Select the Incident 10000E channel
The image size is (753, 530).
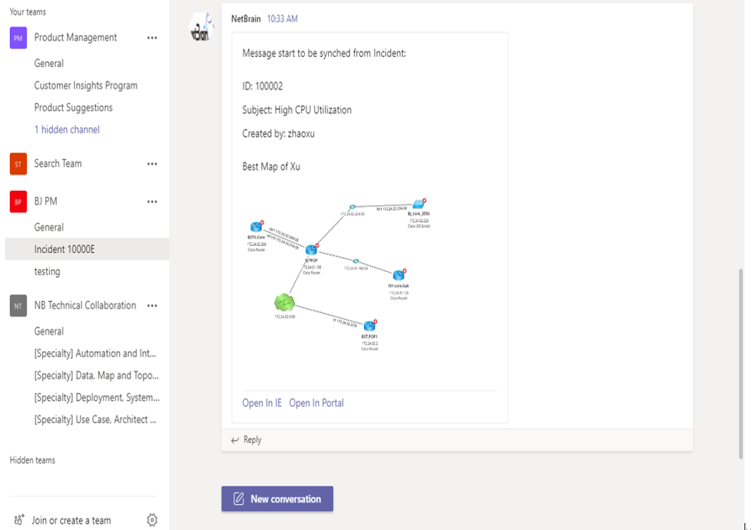tap(64, 249)
